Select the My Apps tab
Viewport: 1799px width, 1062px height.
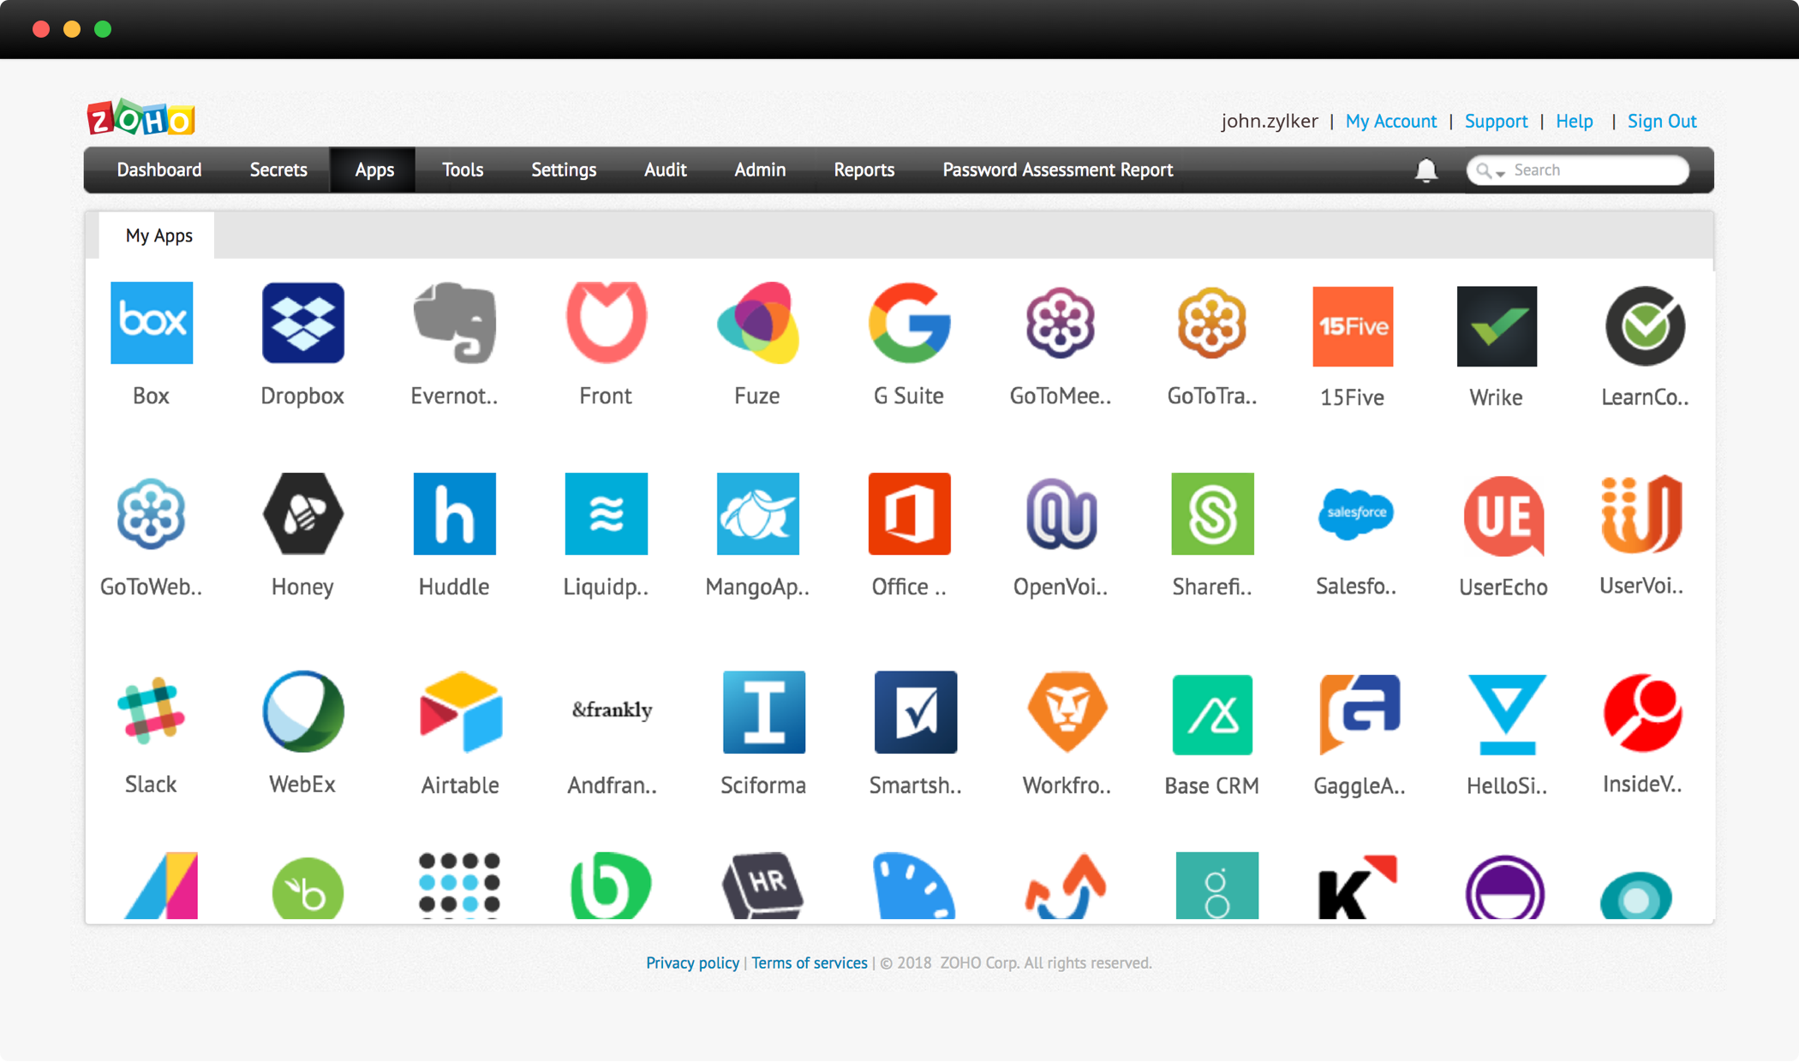pos(158,236)
